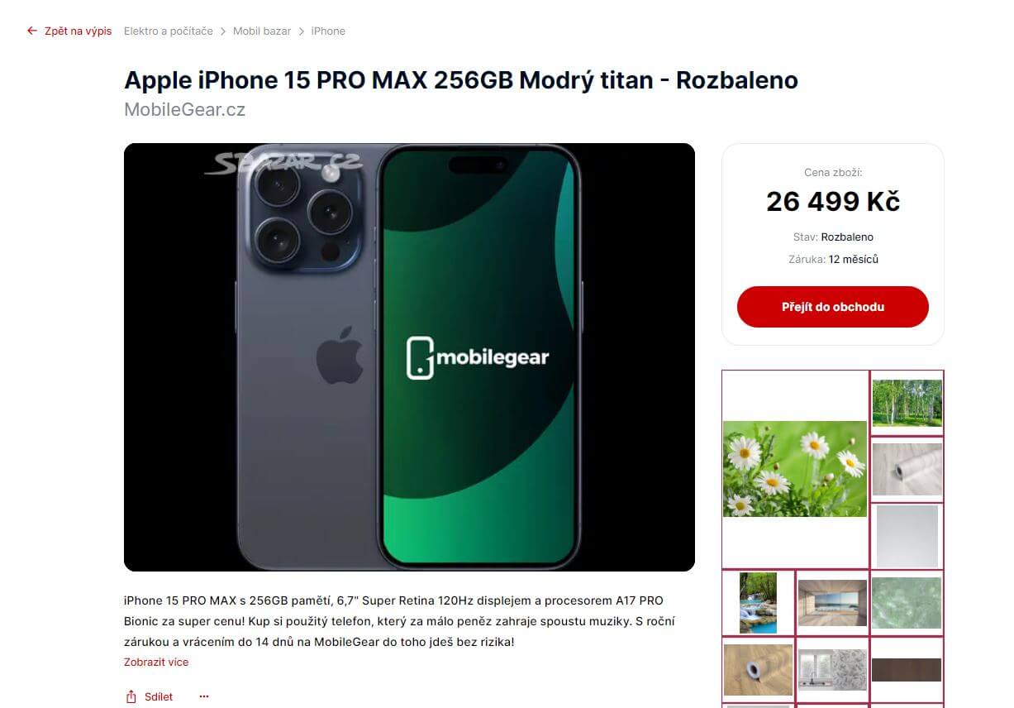Click the Sdílet share label
1014x708 pixels.
159,696
